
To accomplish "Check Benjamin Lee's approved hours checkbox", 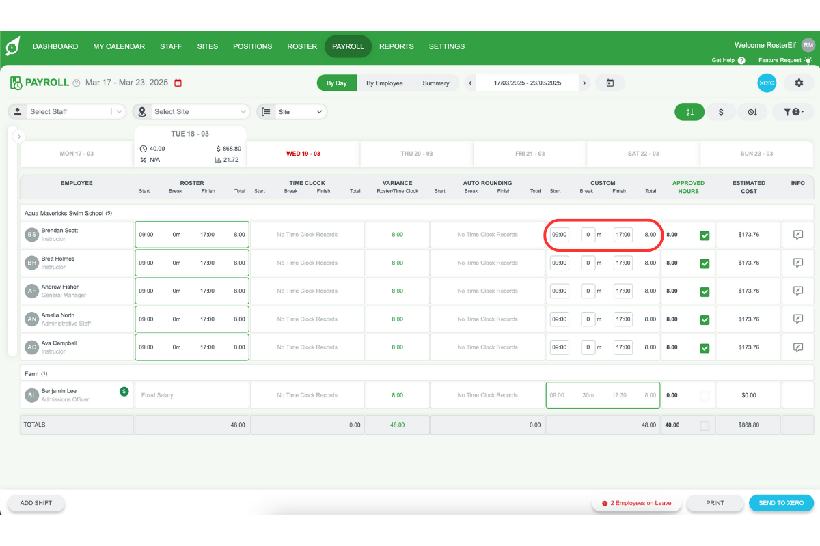I will (706, 395).
